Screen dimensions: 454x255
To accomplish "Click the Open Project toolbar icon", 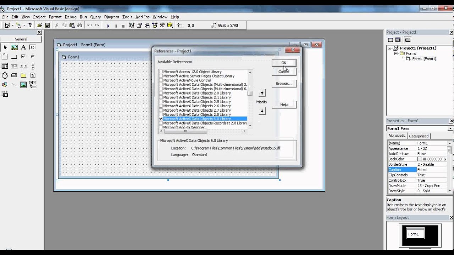I will (39, 25).
